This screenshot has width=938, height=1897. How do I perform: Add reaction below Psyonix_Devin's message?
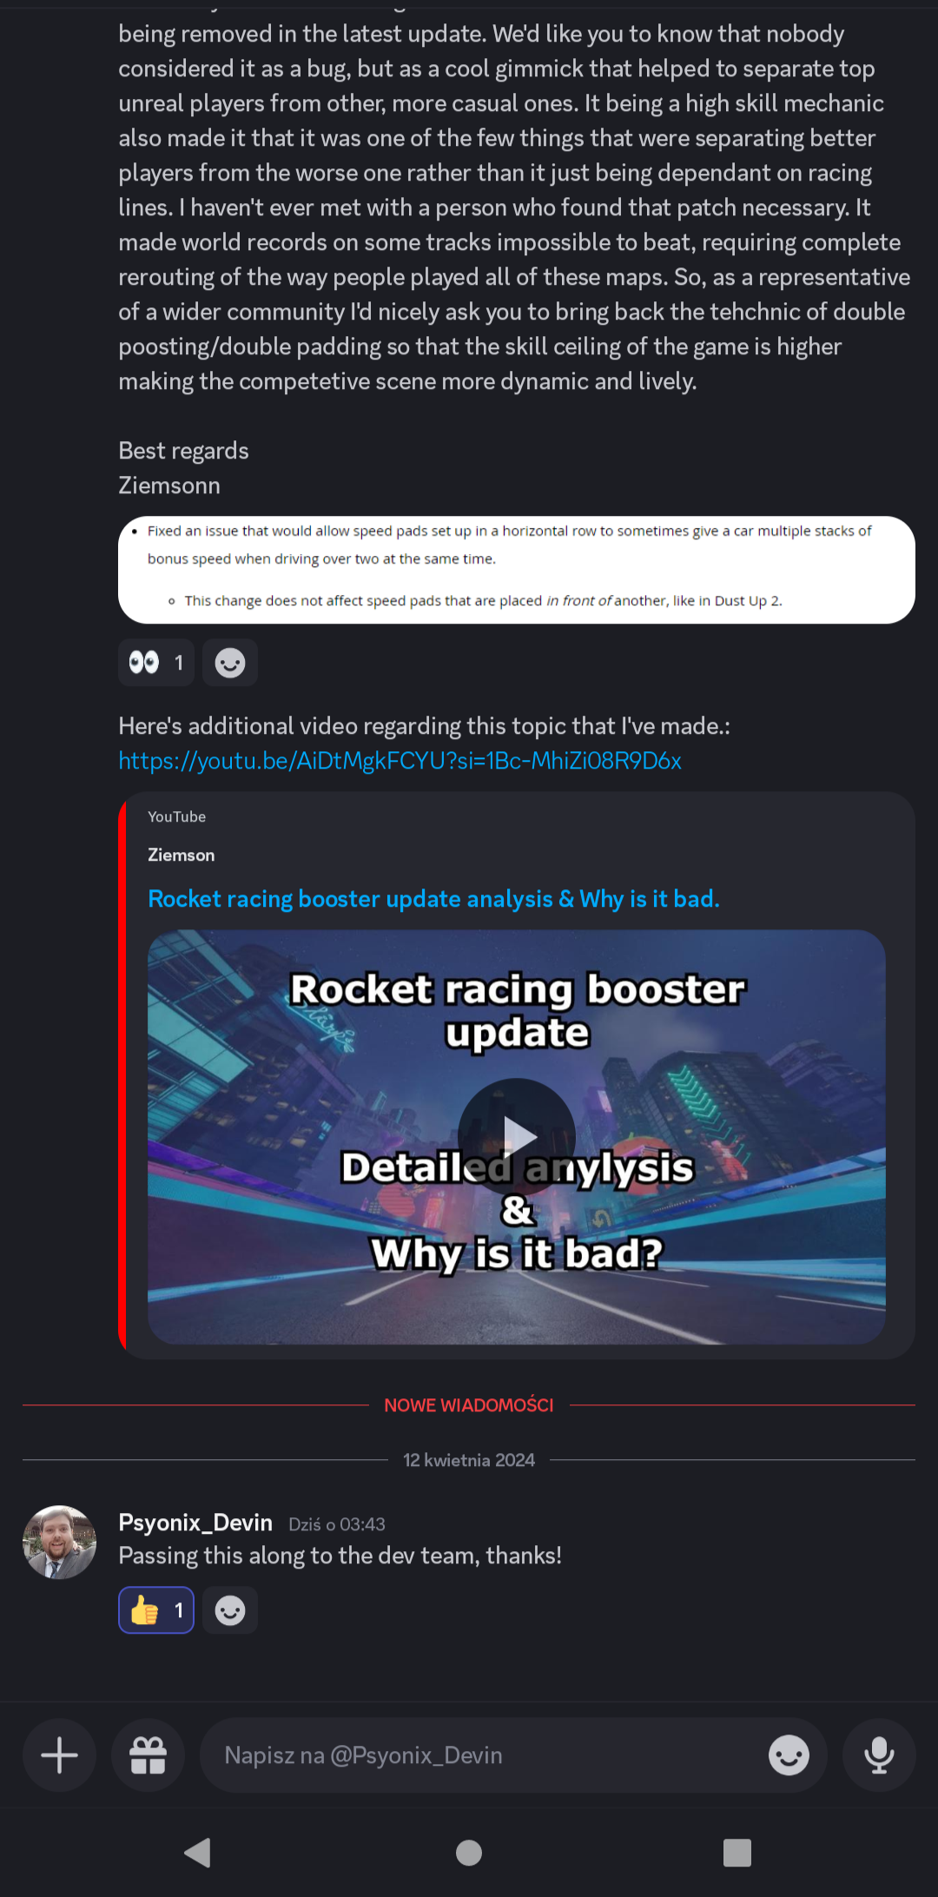[230, 1610]
